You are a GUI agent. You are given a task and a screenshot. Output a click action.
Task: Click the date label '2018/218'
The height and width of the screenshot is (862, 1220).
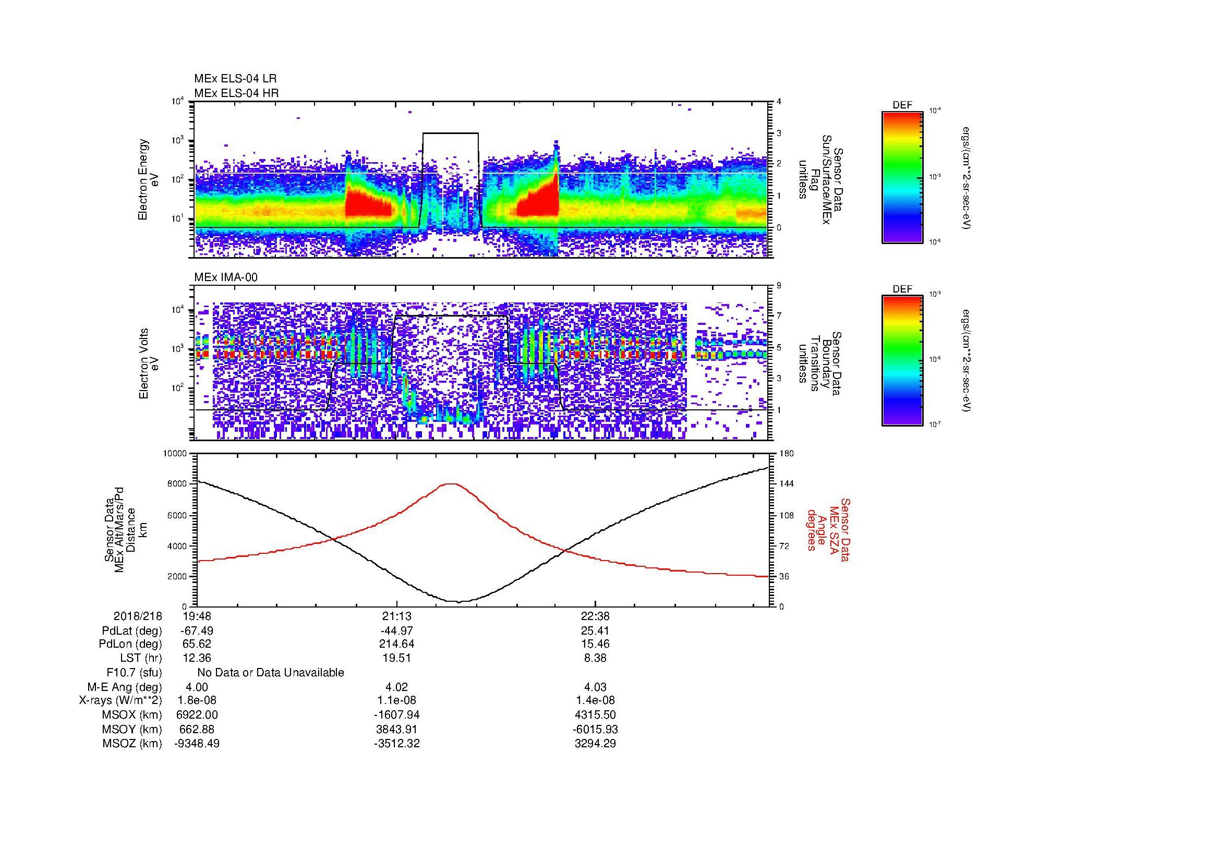138,616
